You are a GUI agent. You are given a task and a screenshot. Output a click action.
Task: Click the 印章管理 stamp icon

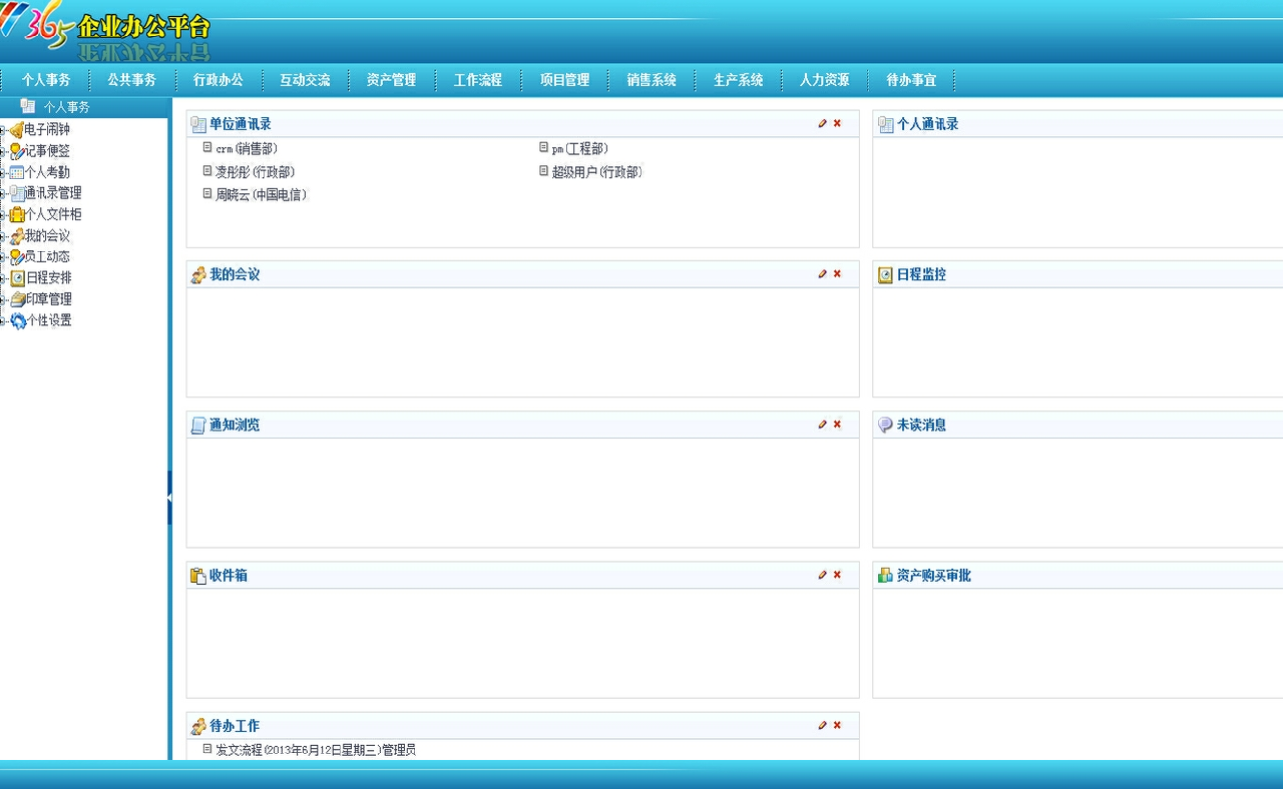(x=17, y=299)
